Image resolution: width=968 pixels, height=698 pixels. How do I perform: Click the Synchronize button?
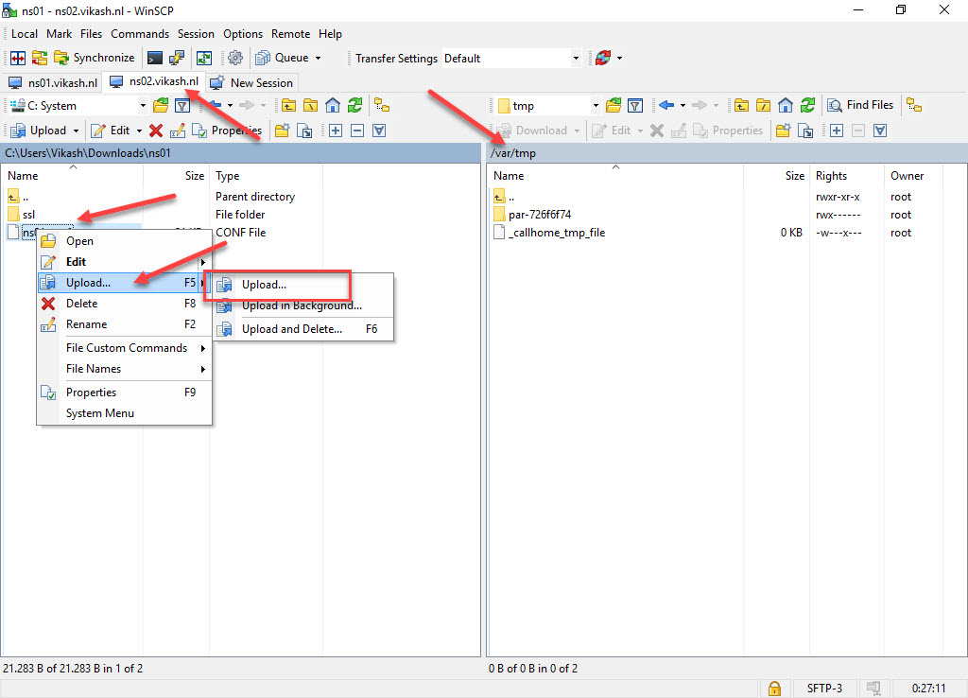(95, 58)
